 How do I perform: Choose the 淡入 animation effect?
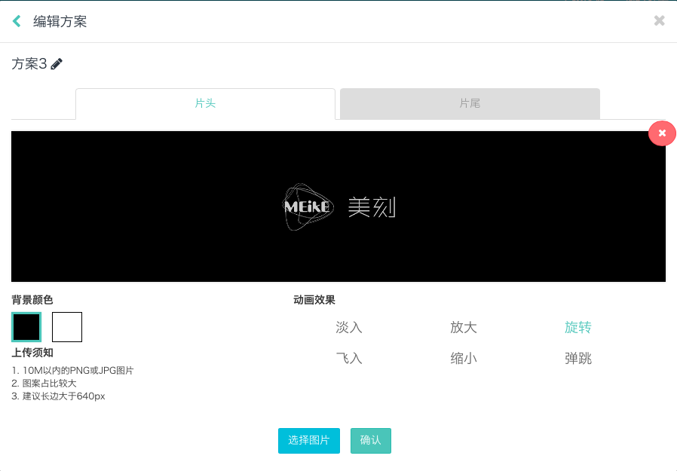tap(349, 327)
